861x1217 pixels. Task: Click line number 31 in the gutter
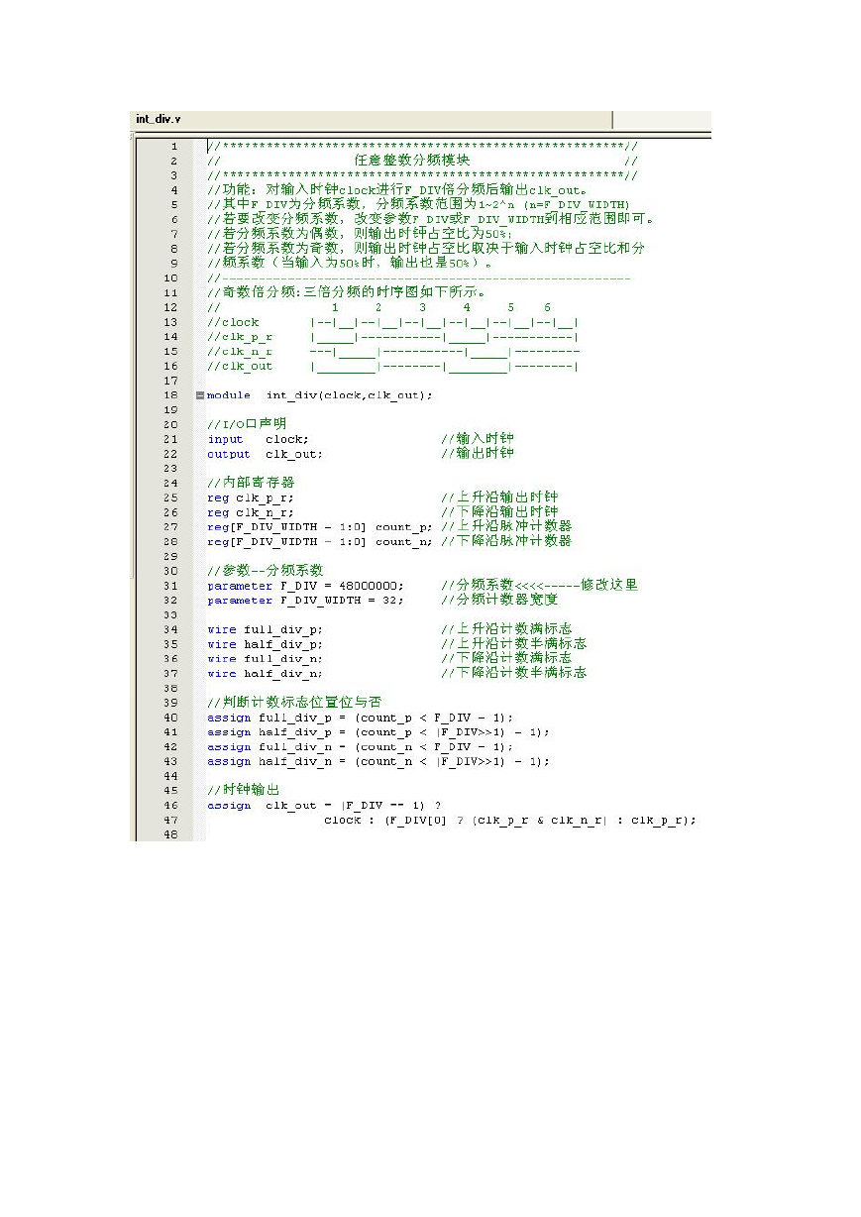pyautogui.click(x=172, y=585)
